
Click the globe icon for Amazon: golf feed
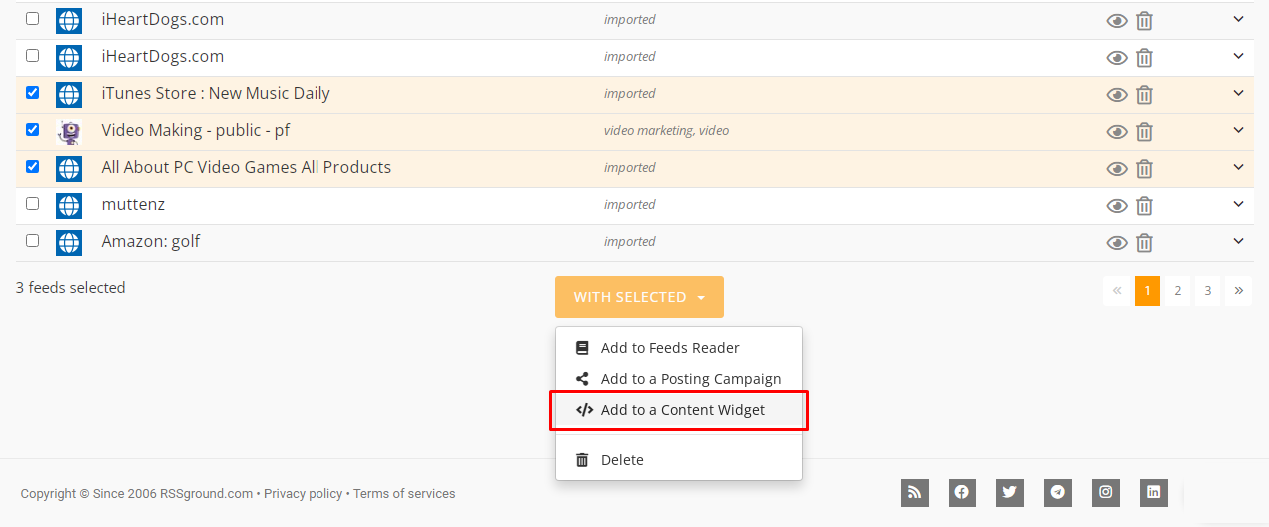[x=69, y=243]
